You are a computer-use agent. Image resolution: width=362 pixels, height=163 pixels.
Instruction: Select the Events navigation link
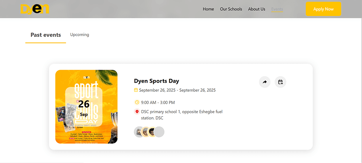tap(277, 9)
